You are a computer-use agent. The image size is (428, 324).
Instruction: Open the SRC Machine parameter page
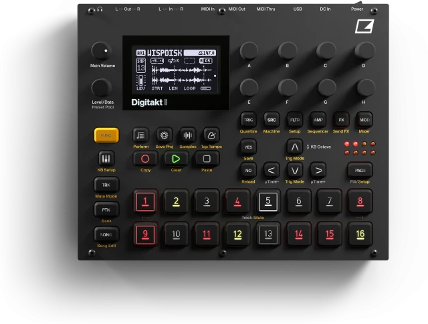click(x=272, y=120)
